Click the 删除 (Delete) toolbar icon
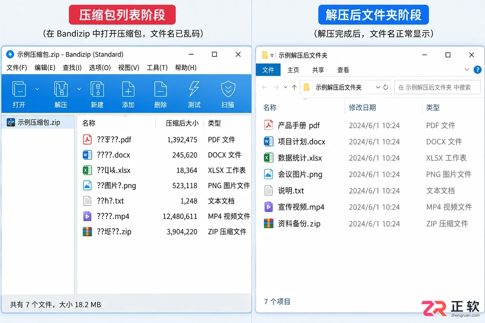Image resolution: width=485 pixels, height=323 pixels. pyautogui.click(x=161, y=90)
